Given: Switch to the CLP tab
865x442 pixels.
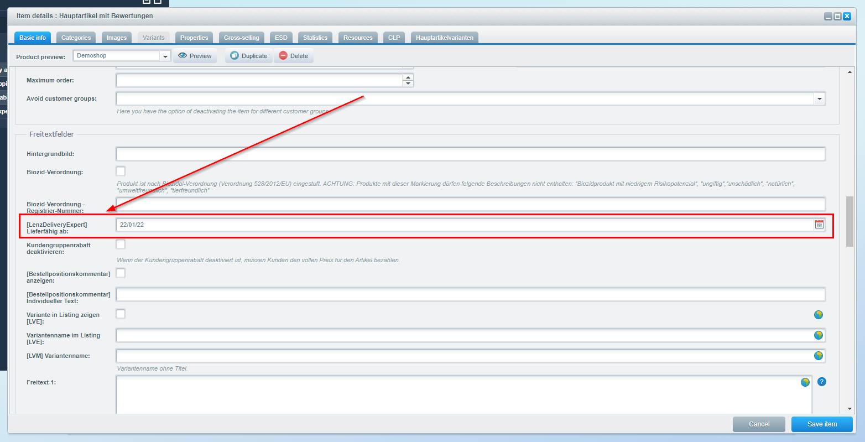Looking at the screenshot, I should (x=394, y=38).
